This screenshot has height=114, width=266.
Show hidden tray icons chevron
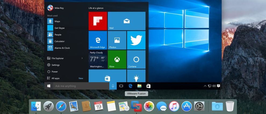(205, 86)
